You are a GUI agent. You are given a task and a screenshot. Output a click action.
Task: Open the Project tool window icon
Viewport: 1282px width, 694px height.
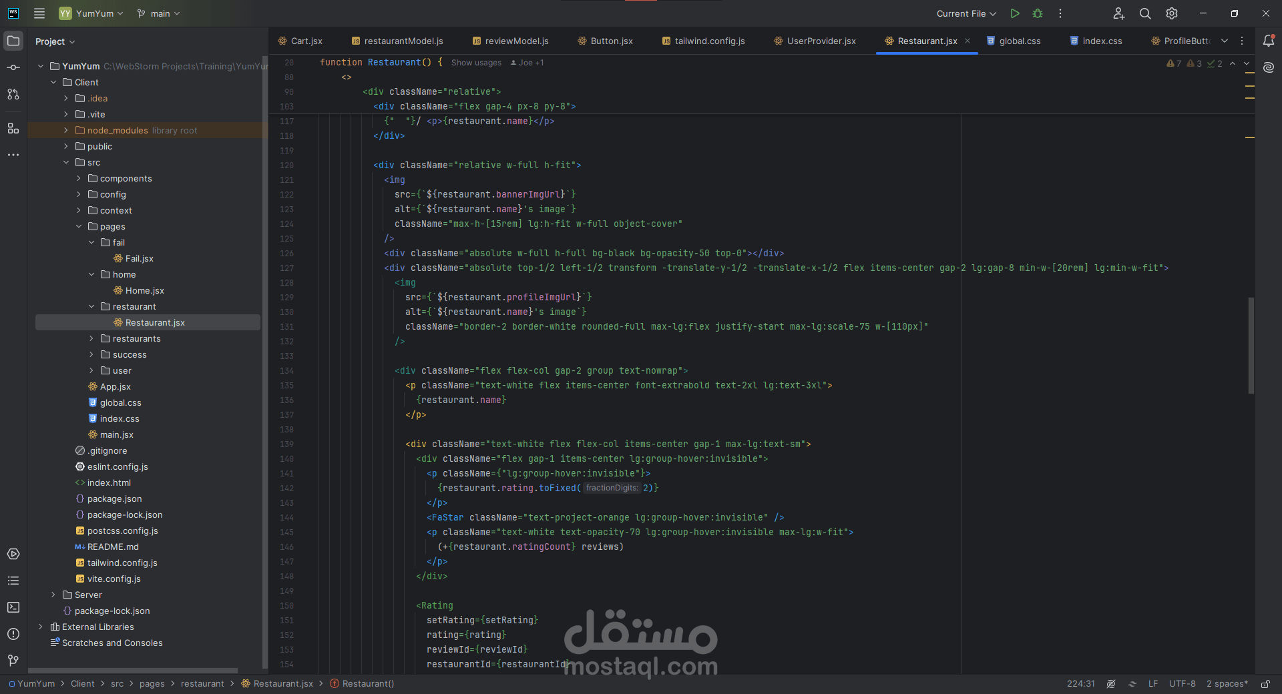(x=13, y=41)
